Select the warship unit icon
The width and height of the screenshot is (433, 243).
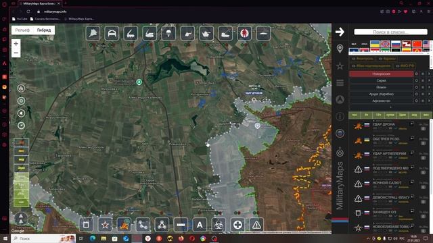263,33
